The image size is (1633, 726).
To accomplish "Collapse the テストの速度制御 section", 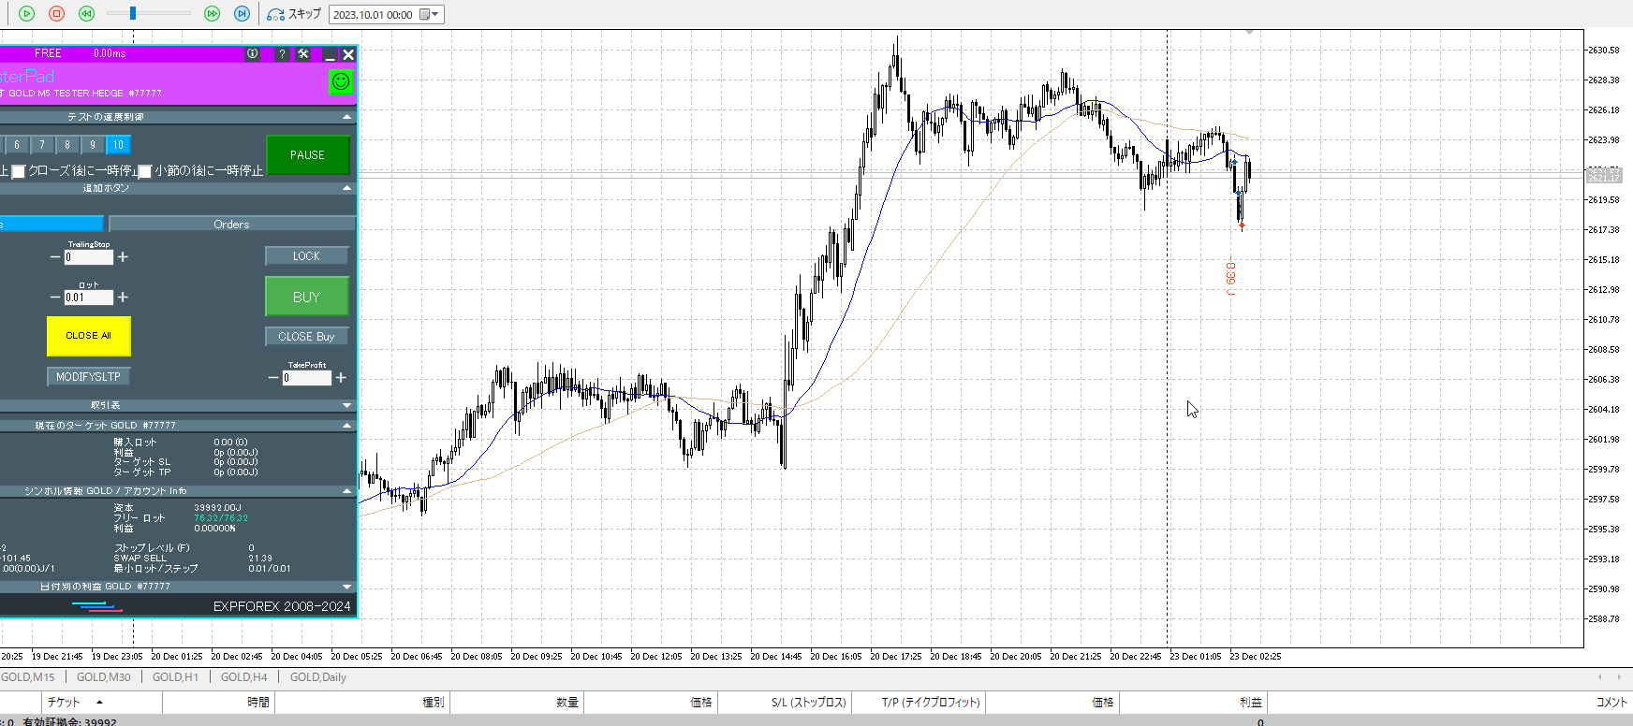I will point(346,117).
